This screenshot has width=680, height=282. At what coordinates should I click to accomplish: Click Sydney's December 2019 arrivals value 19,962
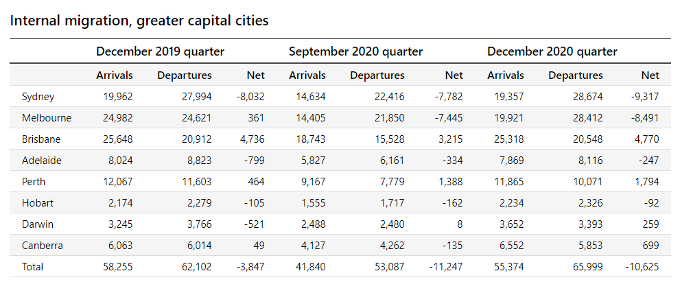pos(115,97)
